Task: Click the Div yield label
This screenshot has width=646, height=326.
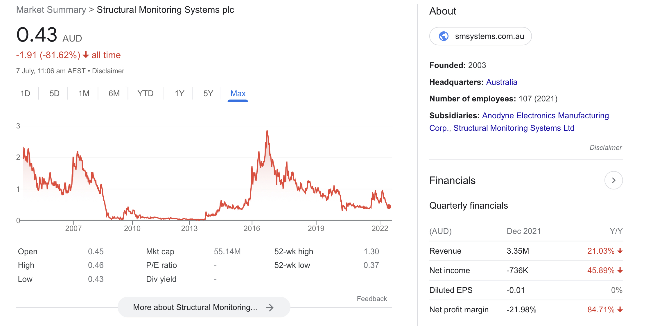Action: [x=161, y=279]
